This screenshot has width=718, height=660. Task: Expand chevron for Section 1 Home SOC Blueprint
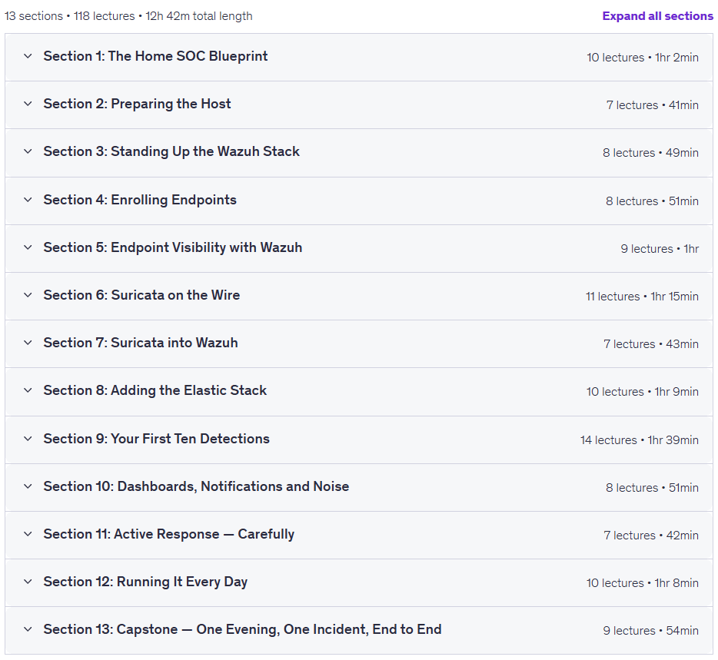click(28, 56)
